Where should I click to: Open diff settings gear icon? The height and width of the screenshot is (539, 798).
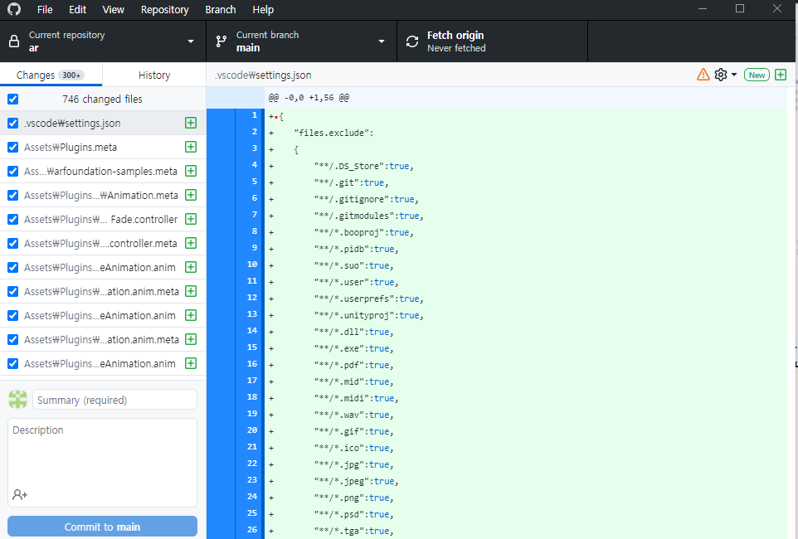[721, 75]
